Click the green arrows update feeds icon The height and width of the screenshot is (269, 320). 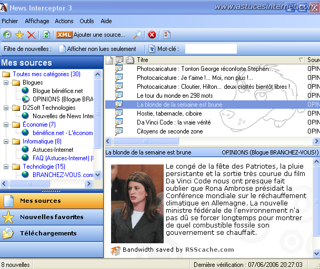click(46, 35)
